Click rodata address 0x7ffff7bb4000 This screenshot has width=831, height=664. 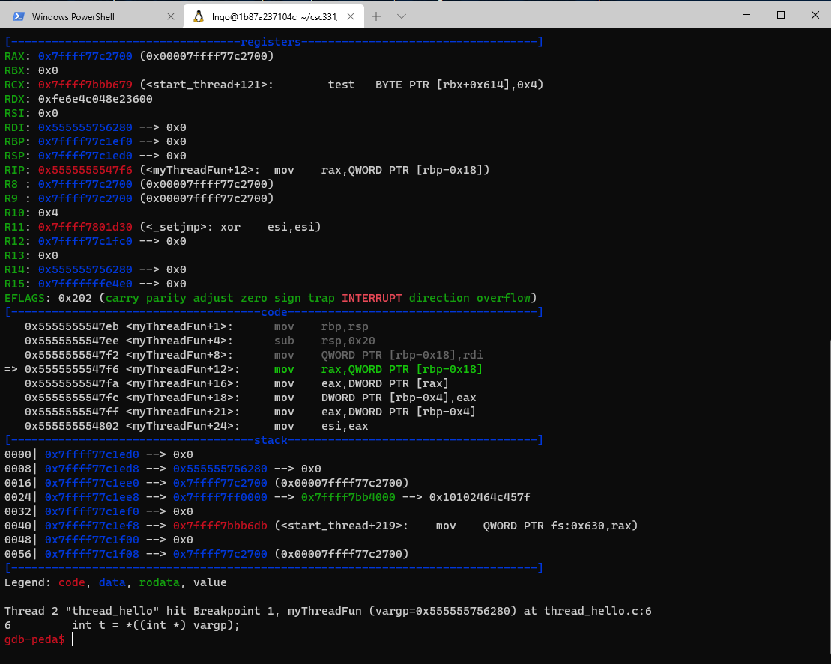348,497
